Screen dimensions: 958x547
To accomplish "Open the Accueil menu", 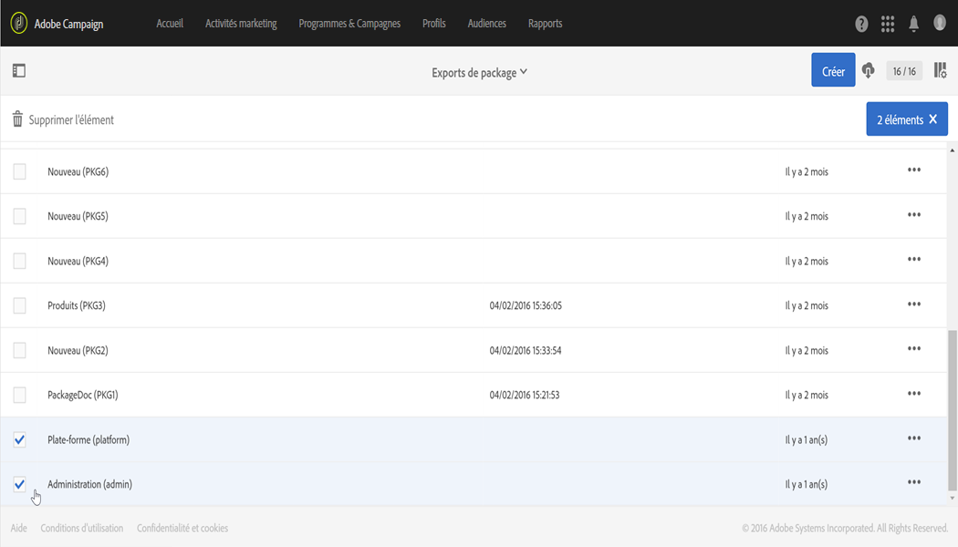I will [x=170, y=23].
